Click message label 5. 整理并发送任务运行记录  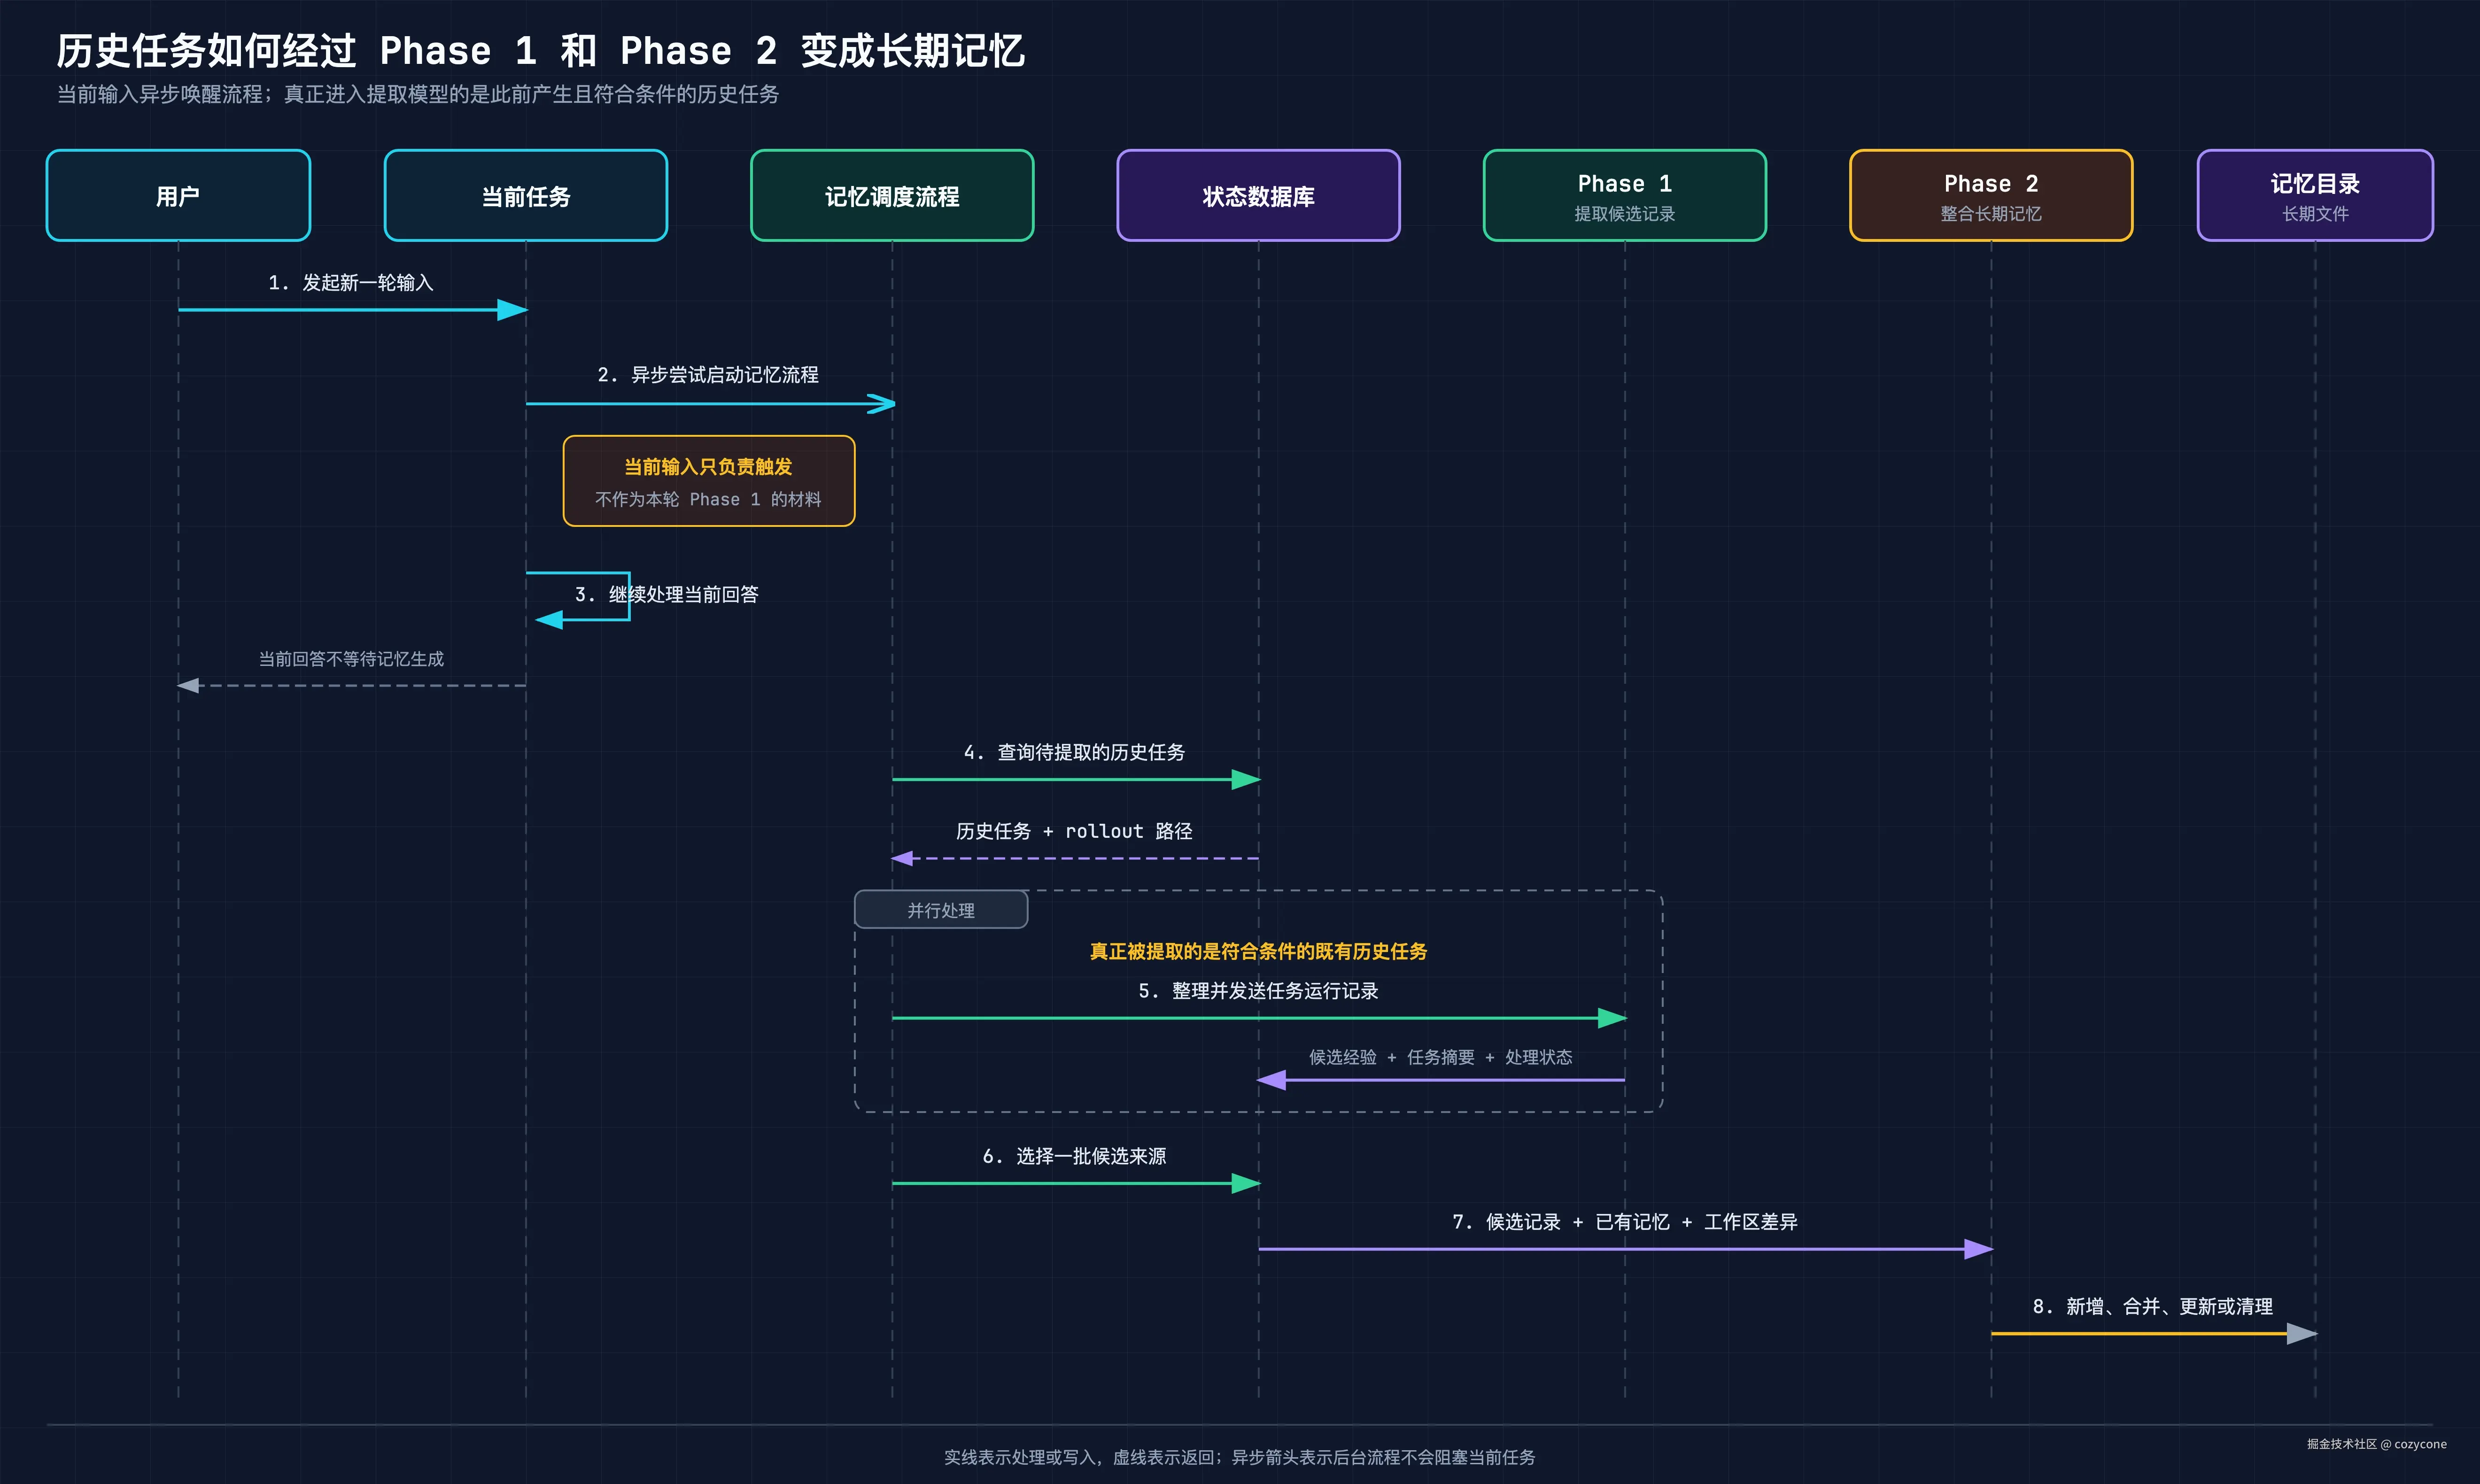(1258, 991)
